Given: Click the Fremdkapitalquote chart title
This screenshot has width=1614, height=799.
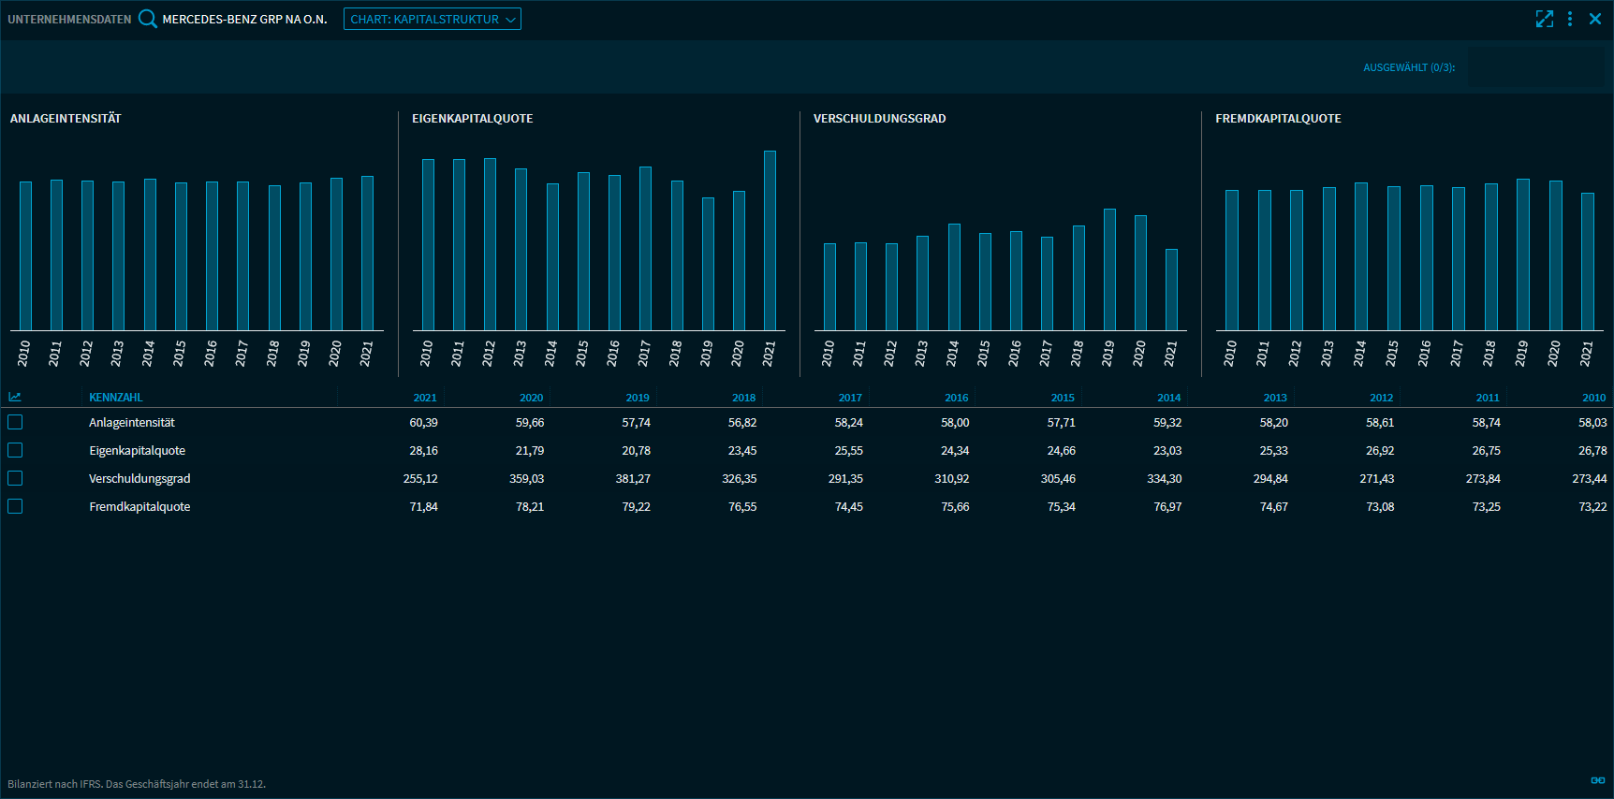Looking at the screenshot, I should click(1278, 119).
